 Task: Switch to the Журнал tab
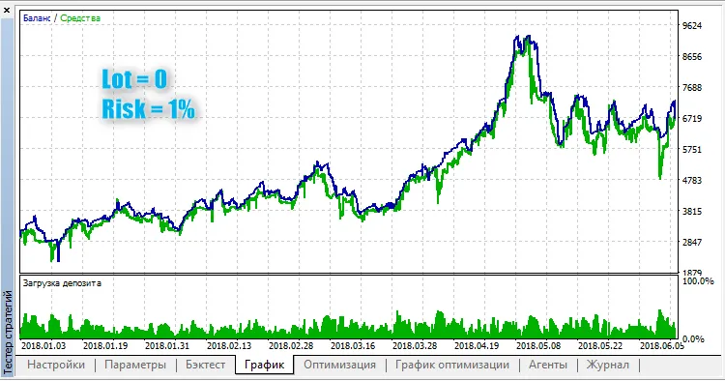(608, 365)
